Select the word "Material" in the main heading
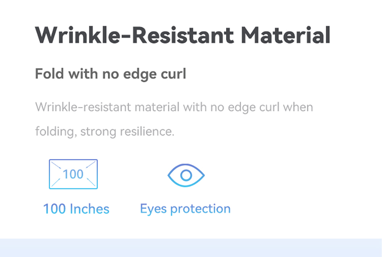Image resolution: width=382 pixels, height=257 pixels. 285,35
